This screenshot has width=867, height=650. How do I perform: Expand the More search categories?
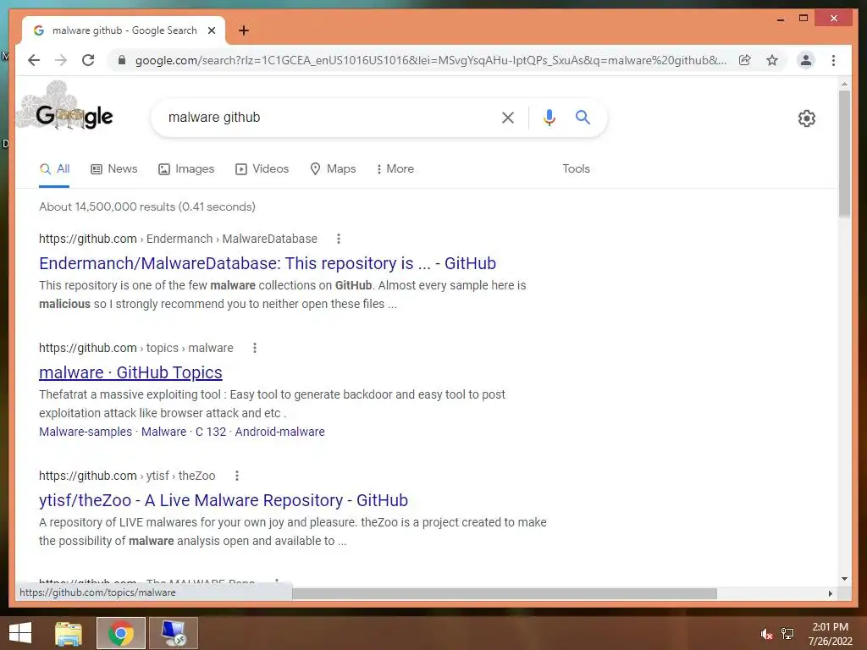395,169
